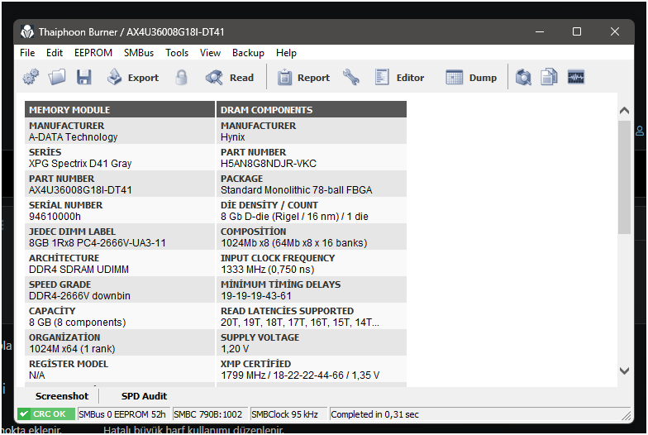Click the N/A register model value
This screenshot has height=435, width=648.
point(36,375)
